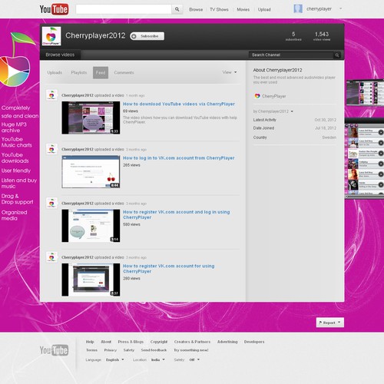Click the avatar beside 'register VK.com account and log in' post
This screenshot has width=384, height=384.
coord(51,204)
